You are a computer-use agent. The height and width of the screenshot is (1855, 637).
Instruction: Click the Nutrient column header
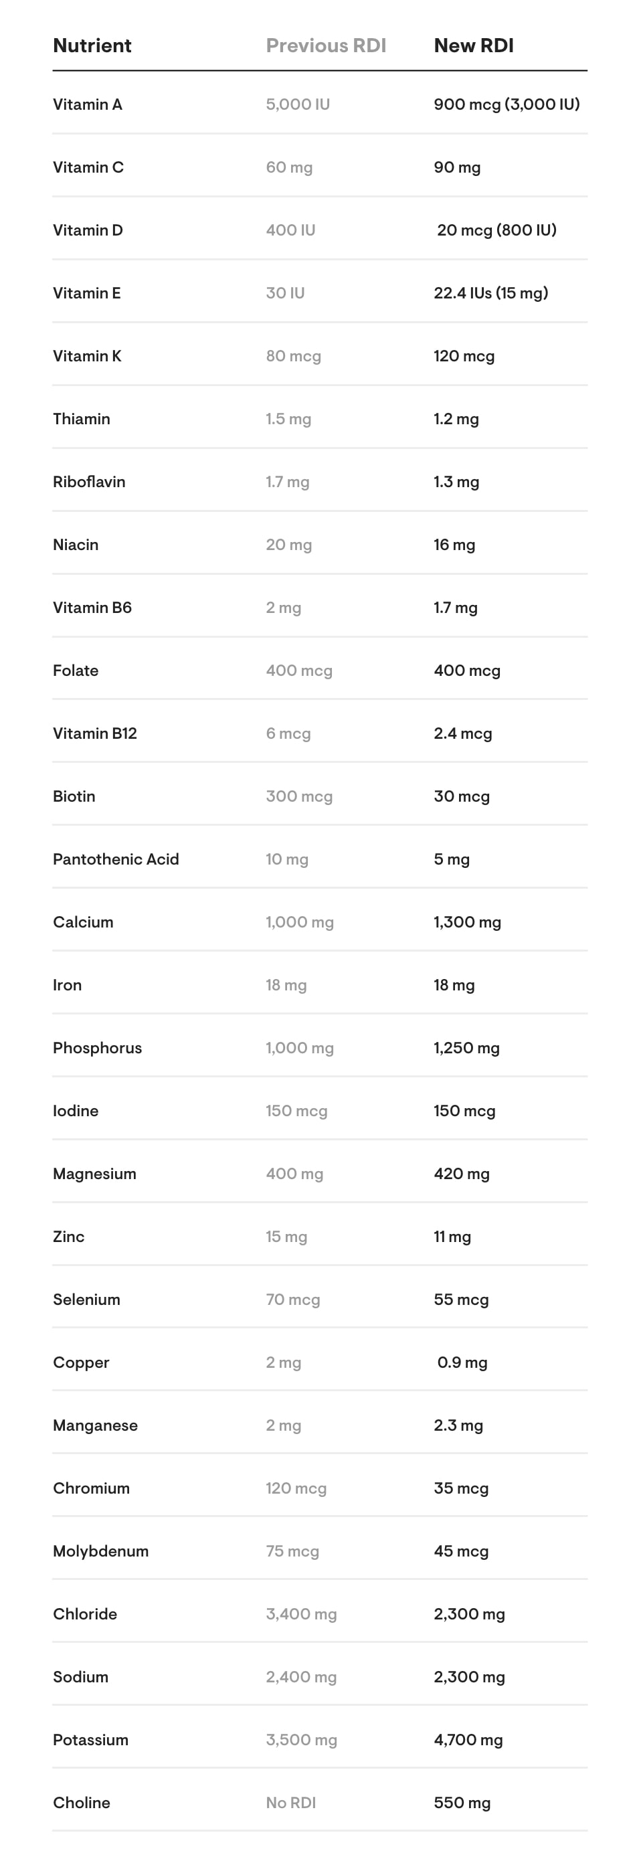coord(92,46)
